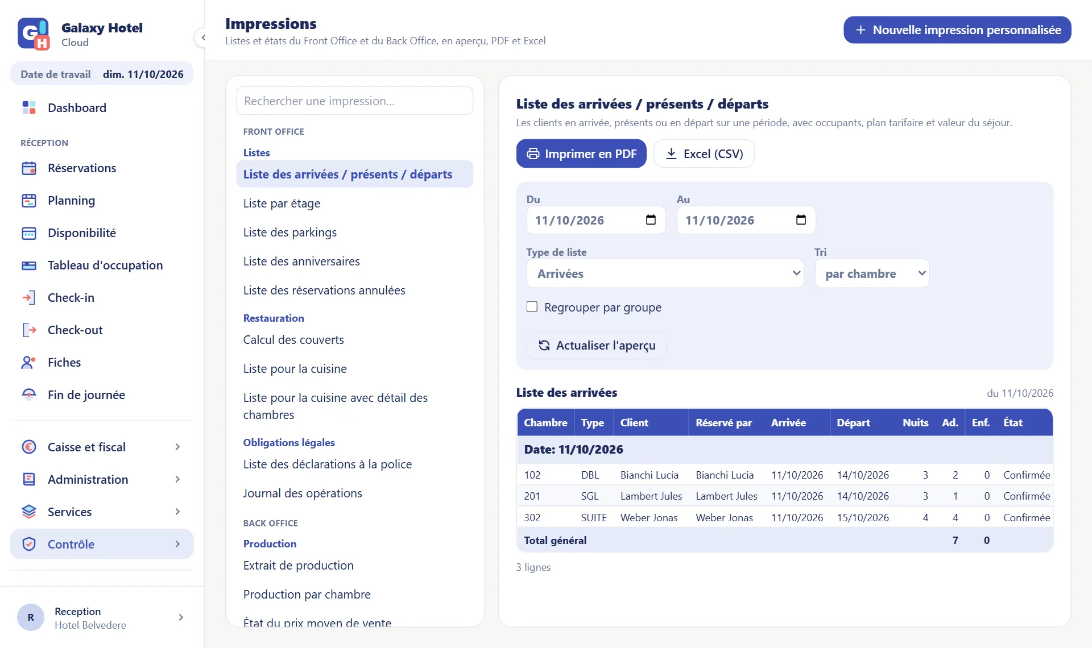Click the Galaxy Hotel logo icon

[x=34, y=34]
